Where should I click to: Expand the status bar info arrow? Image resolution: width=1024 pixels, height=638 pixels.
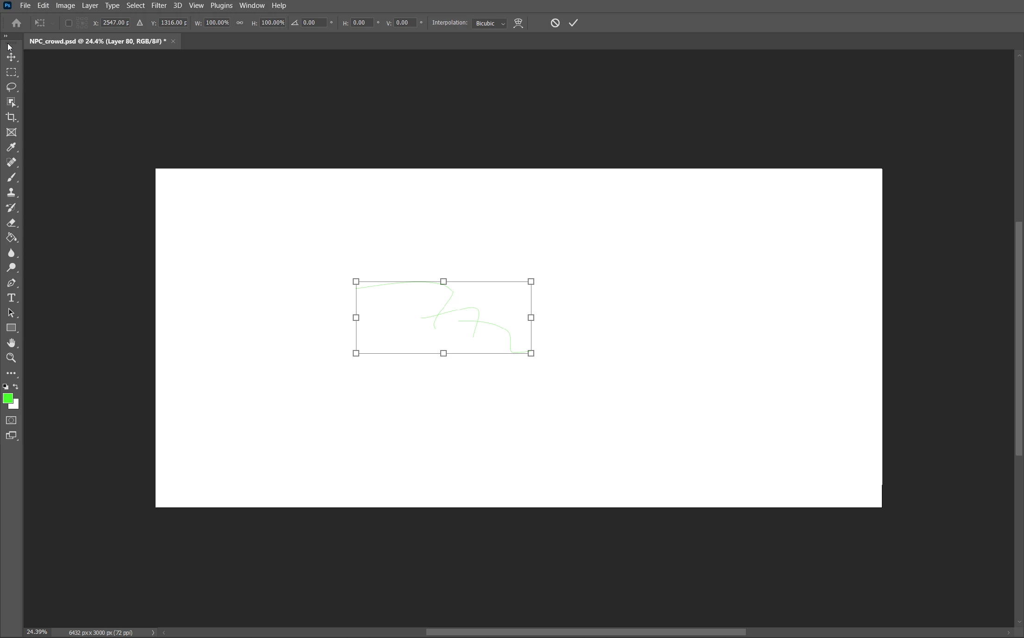153,632
